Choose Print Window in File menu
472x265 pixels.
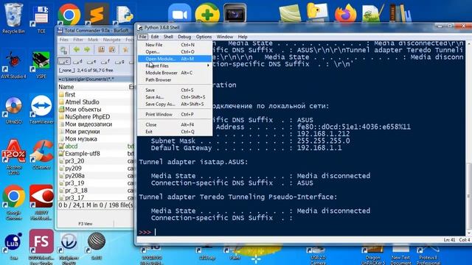175,115
